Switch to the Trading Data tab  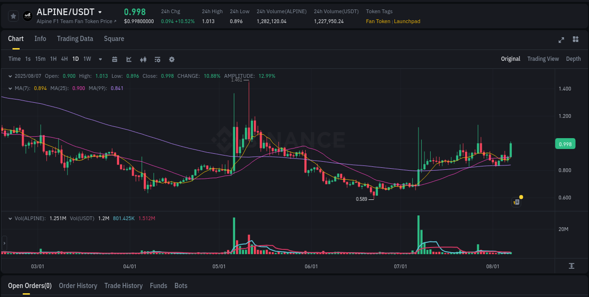(75, 39)
